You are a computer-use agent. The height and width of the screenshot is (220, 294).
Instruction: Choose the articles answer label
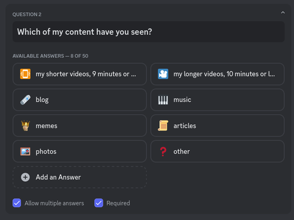[185, 126]
